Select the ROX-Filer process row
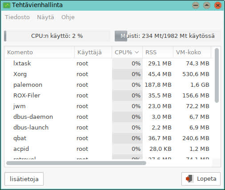The width and height of the screenshot is (225, 190). [x=109, y=96]
